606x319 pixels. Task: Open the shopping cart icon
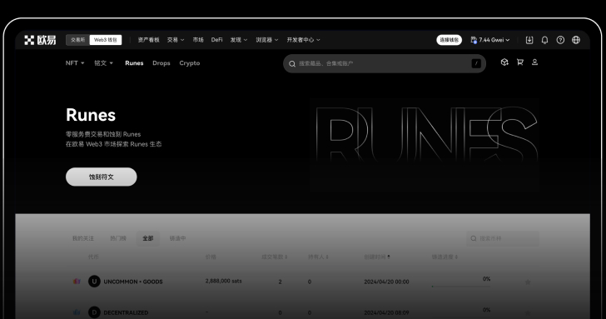(x=519, y=62)
